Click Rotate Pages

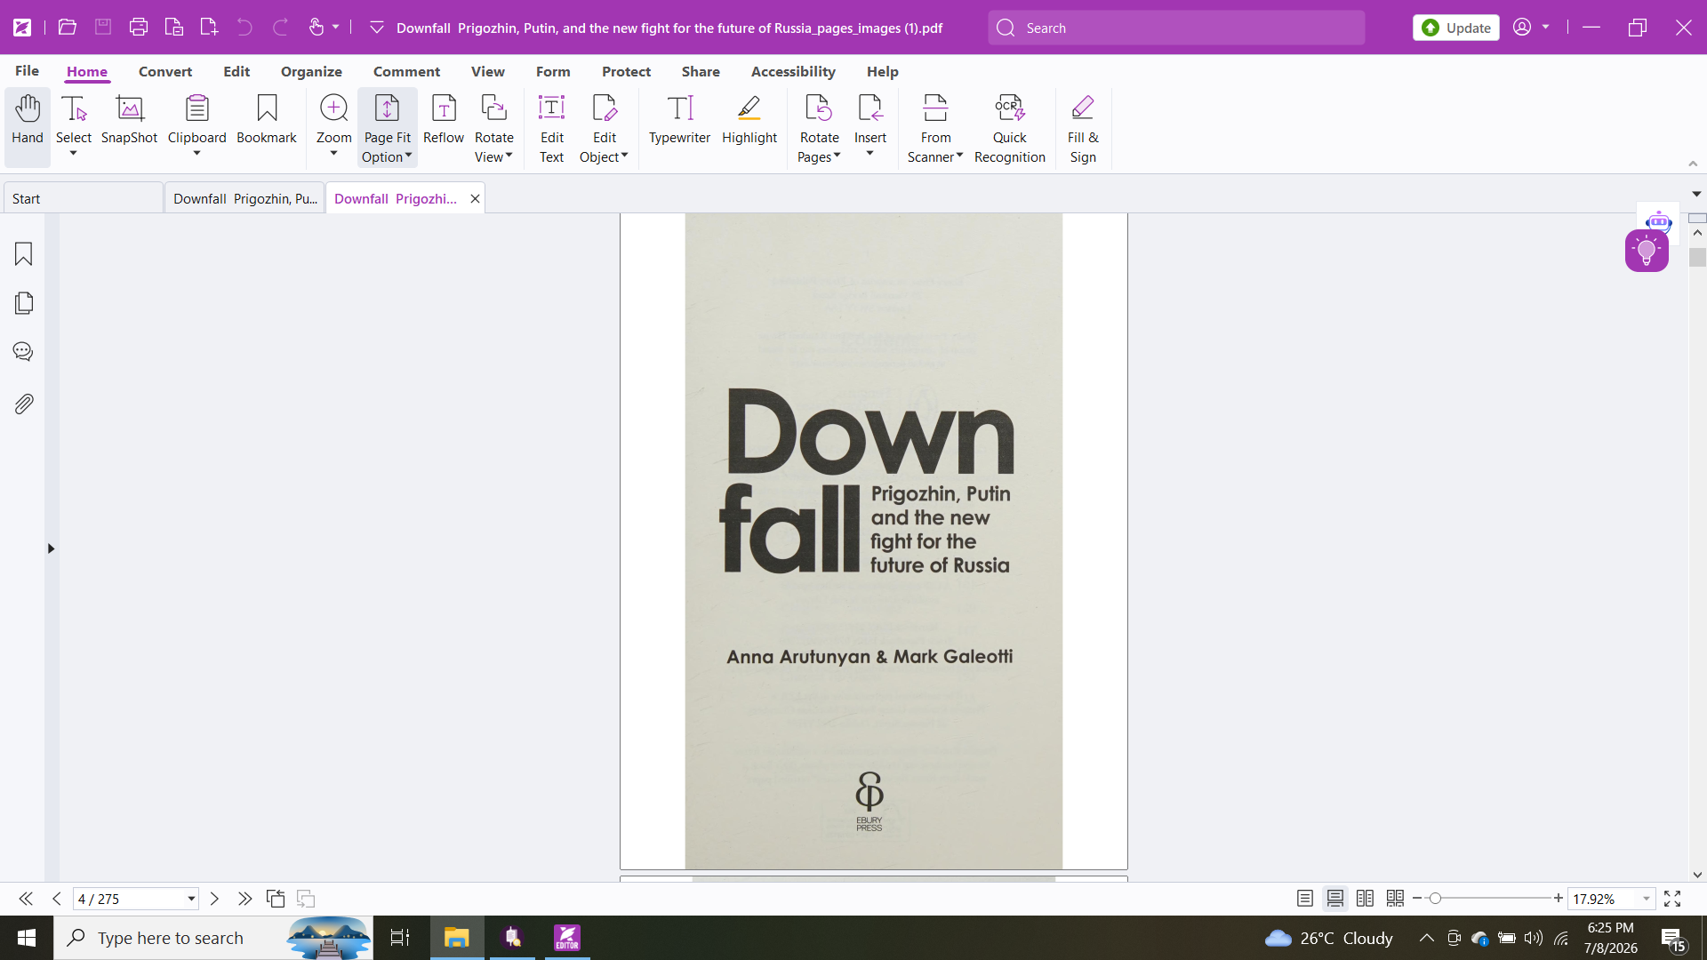pos(819,128)
